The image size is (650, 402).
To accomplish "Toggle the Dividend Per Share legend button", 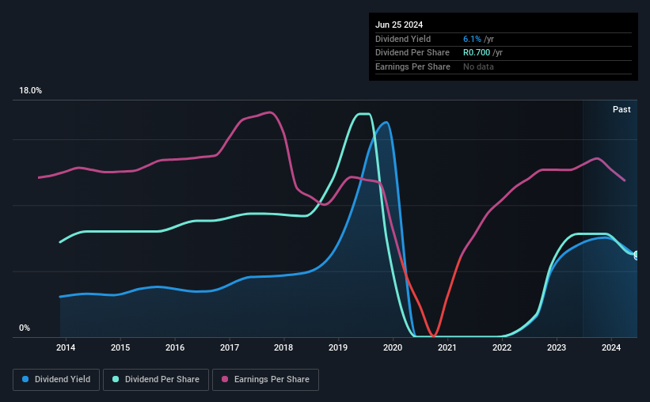I will [156, 380].
